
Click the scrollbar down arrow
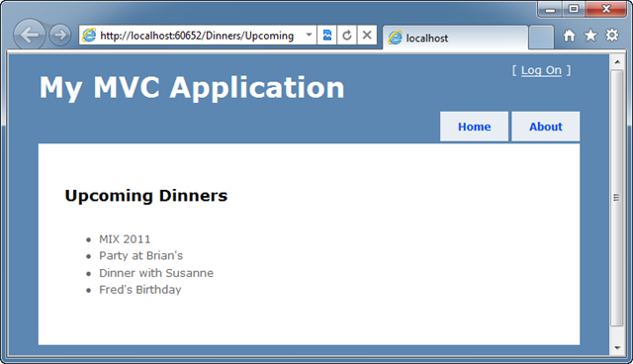click(x=617, y=347)
